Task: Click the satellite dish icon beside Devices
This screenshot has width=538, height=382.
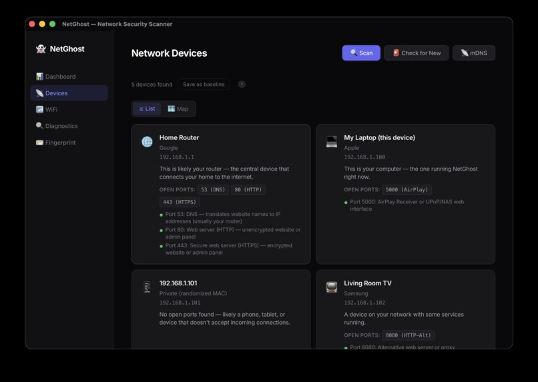Action: click(40, 93)
